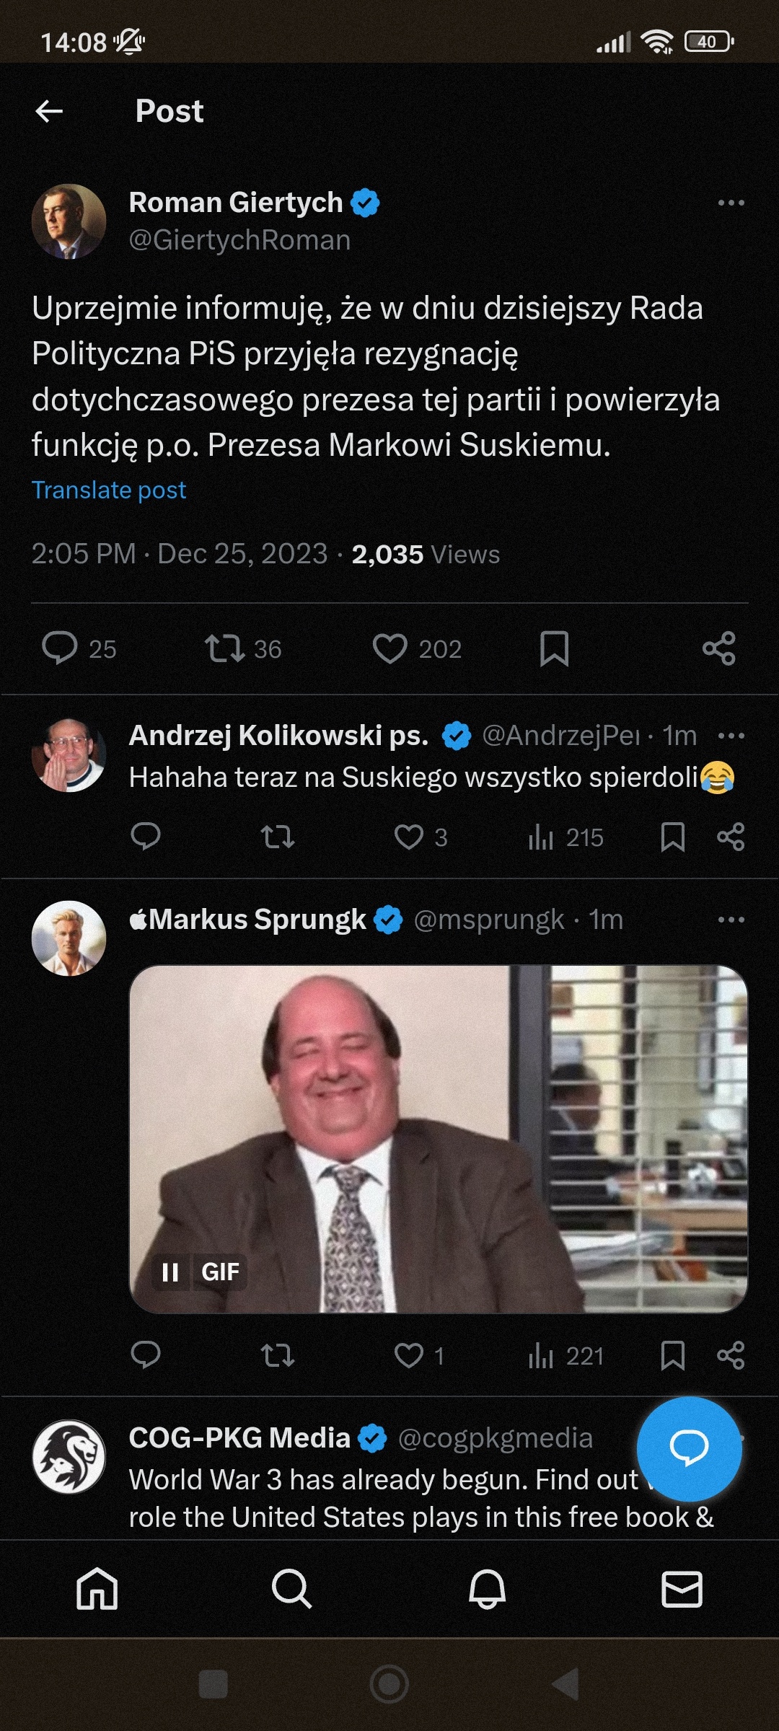Open the compose reply floating button

689,1448
